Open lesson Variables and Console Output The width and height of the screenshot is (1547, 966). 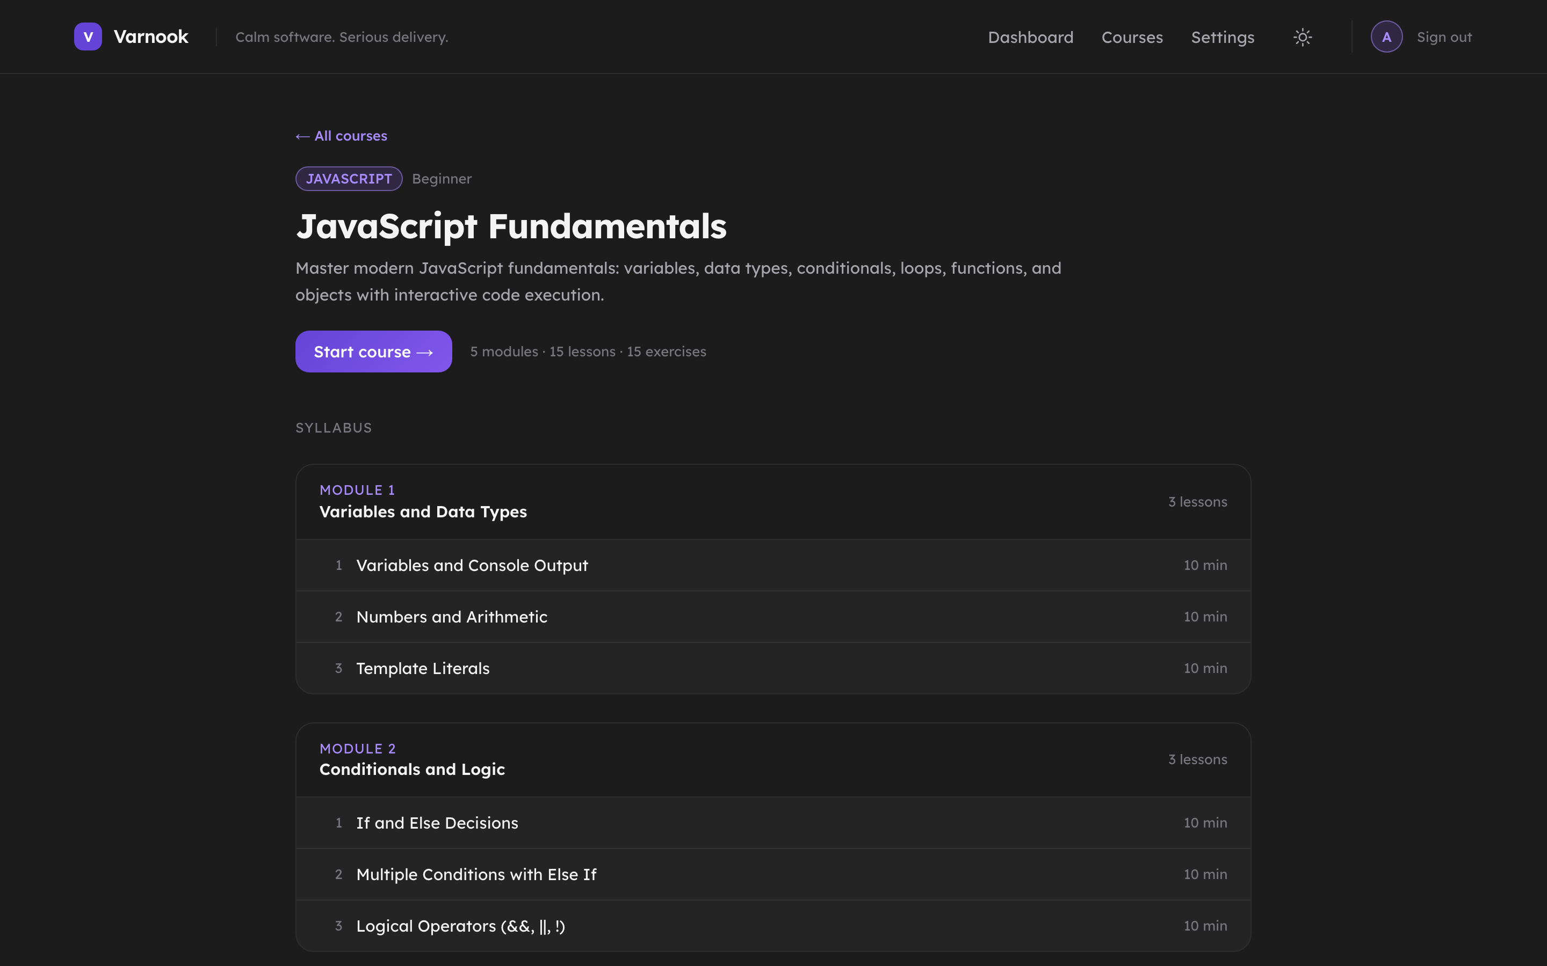tap(773, 566)
